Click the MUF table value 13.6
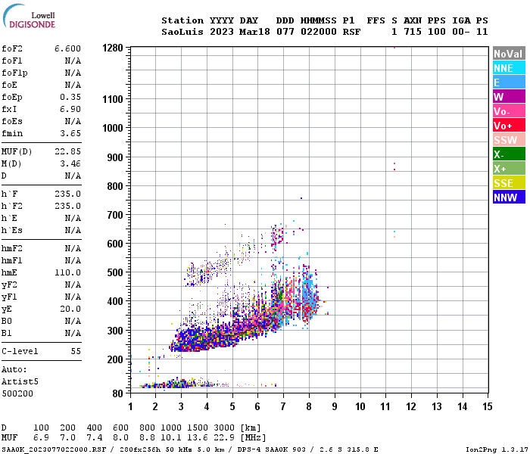 click(x=198, y=437)
